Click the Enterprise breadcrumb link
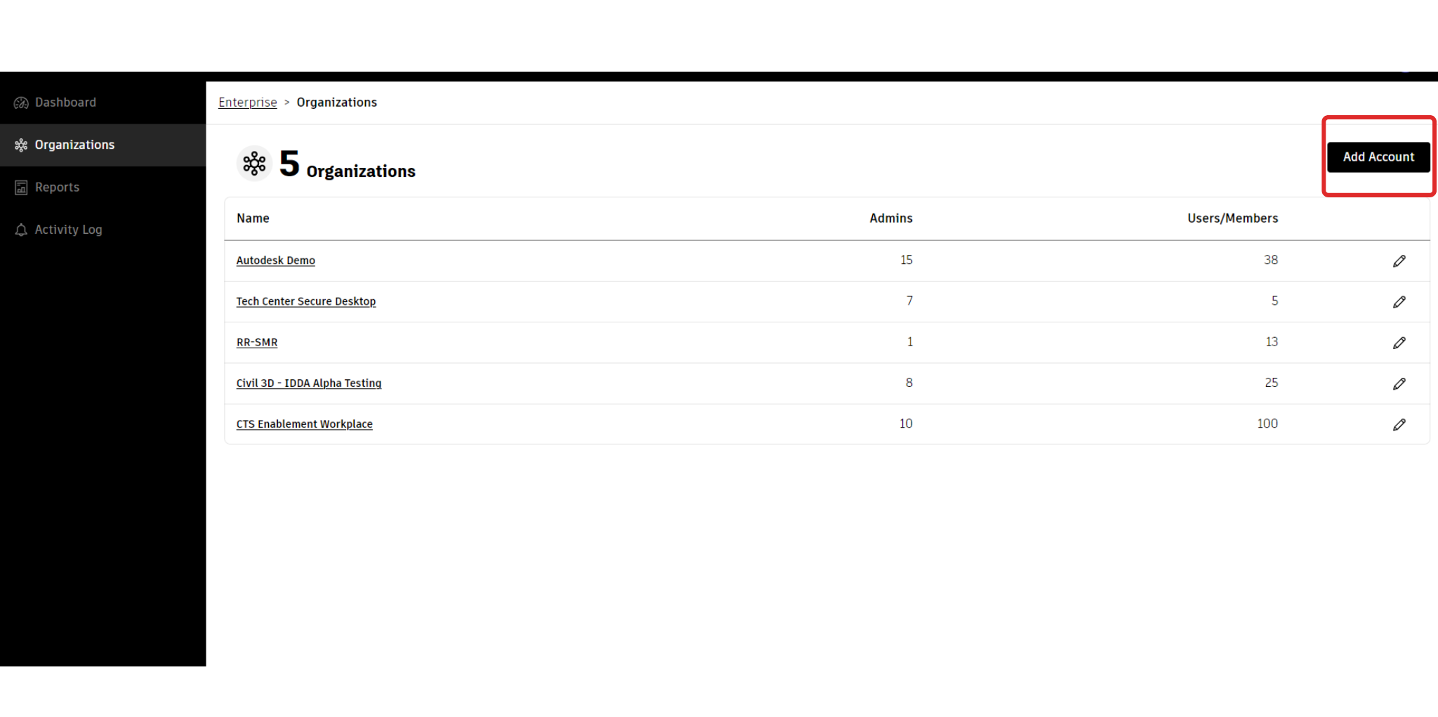This screenshot has height=717, width=1438. pos(247,103)
